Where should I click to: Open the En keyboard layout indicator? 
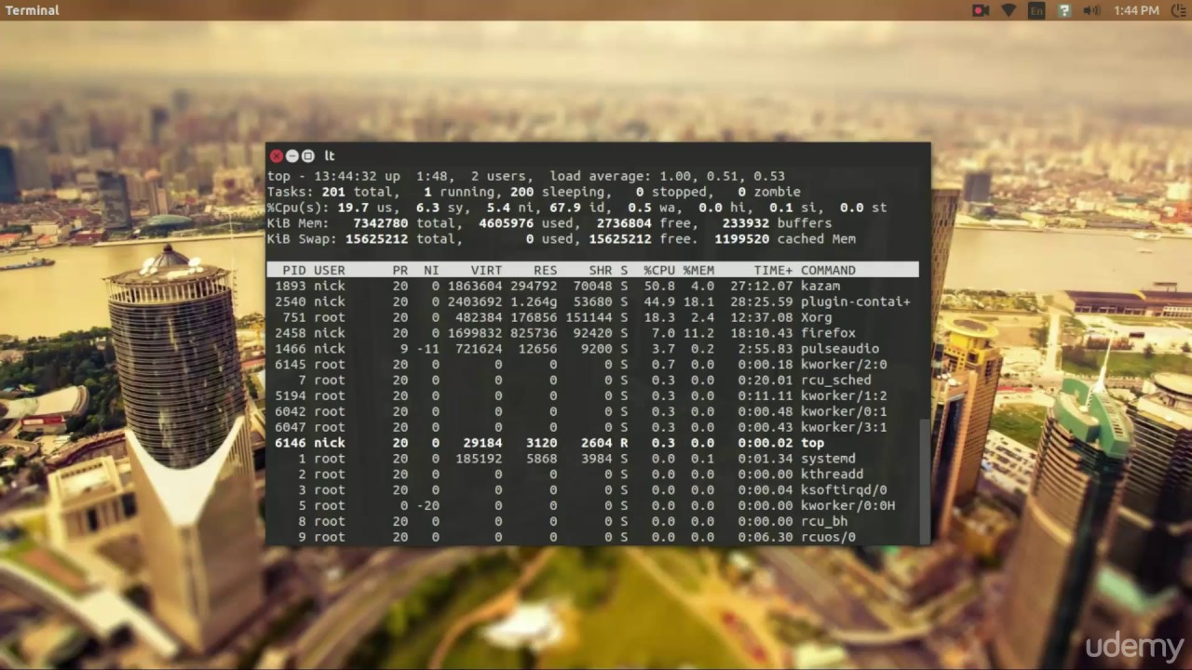coord(1036,10)
